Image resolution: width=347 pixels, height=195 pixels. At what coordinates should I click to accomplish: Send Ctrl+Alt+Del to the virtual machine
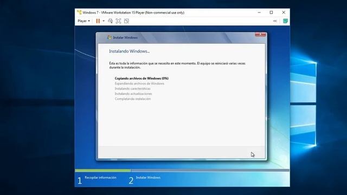[110, 21]
